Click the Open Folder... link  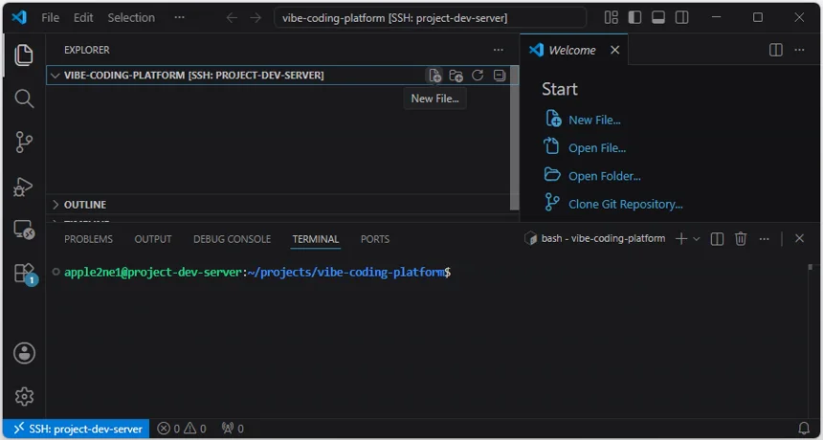(x=605, y=176)
